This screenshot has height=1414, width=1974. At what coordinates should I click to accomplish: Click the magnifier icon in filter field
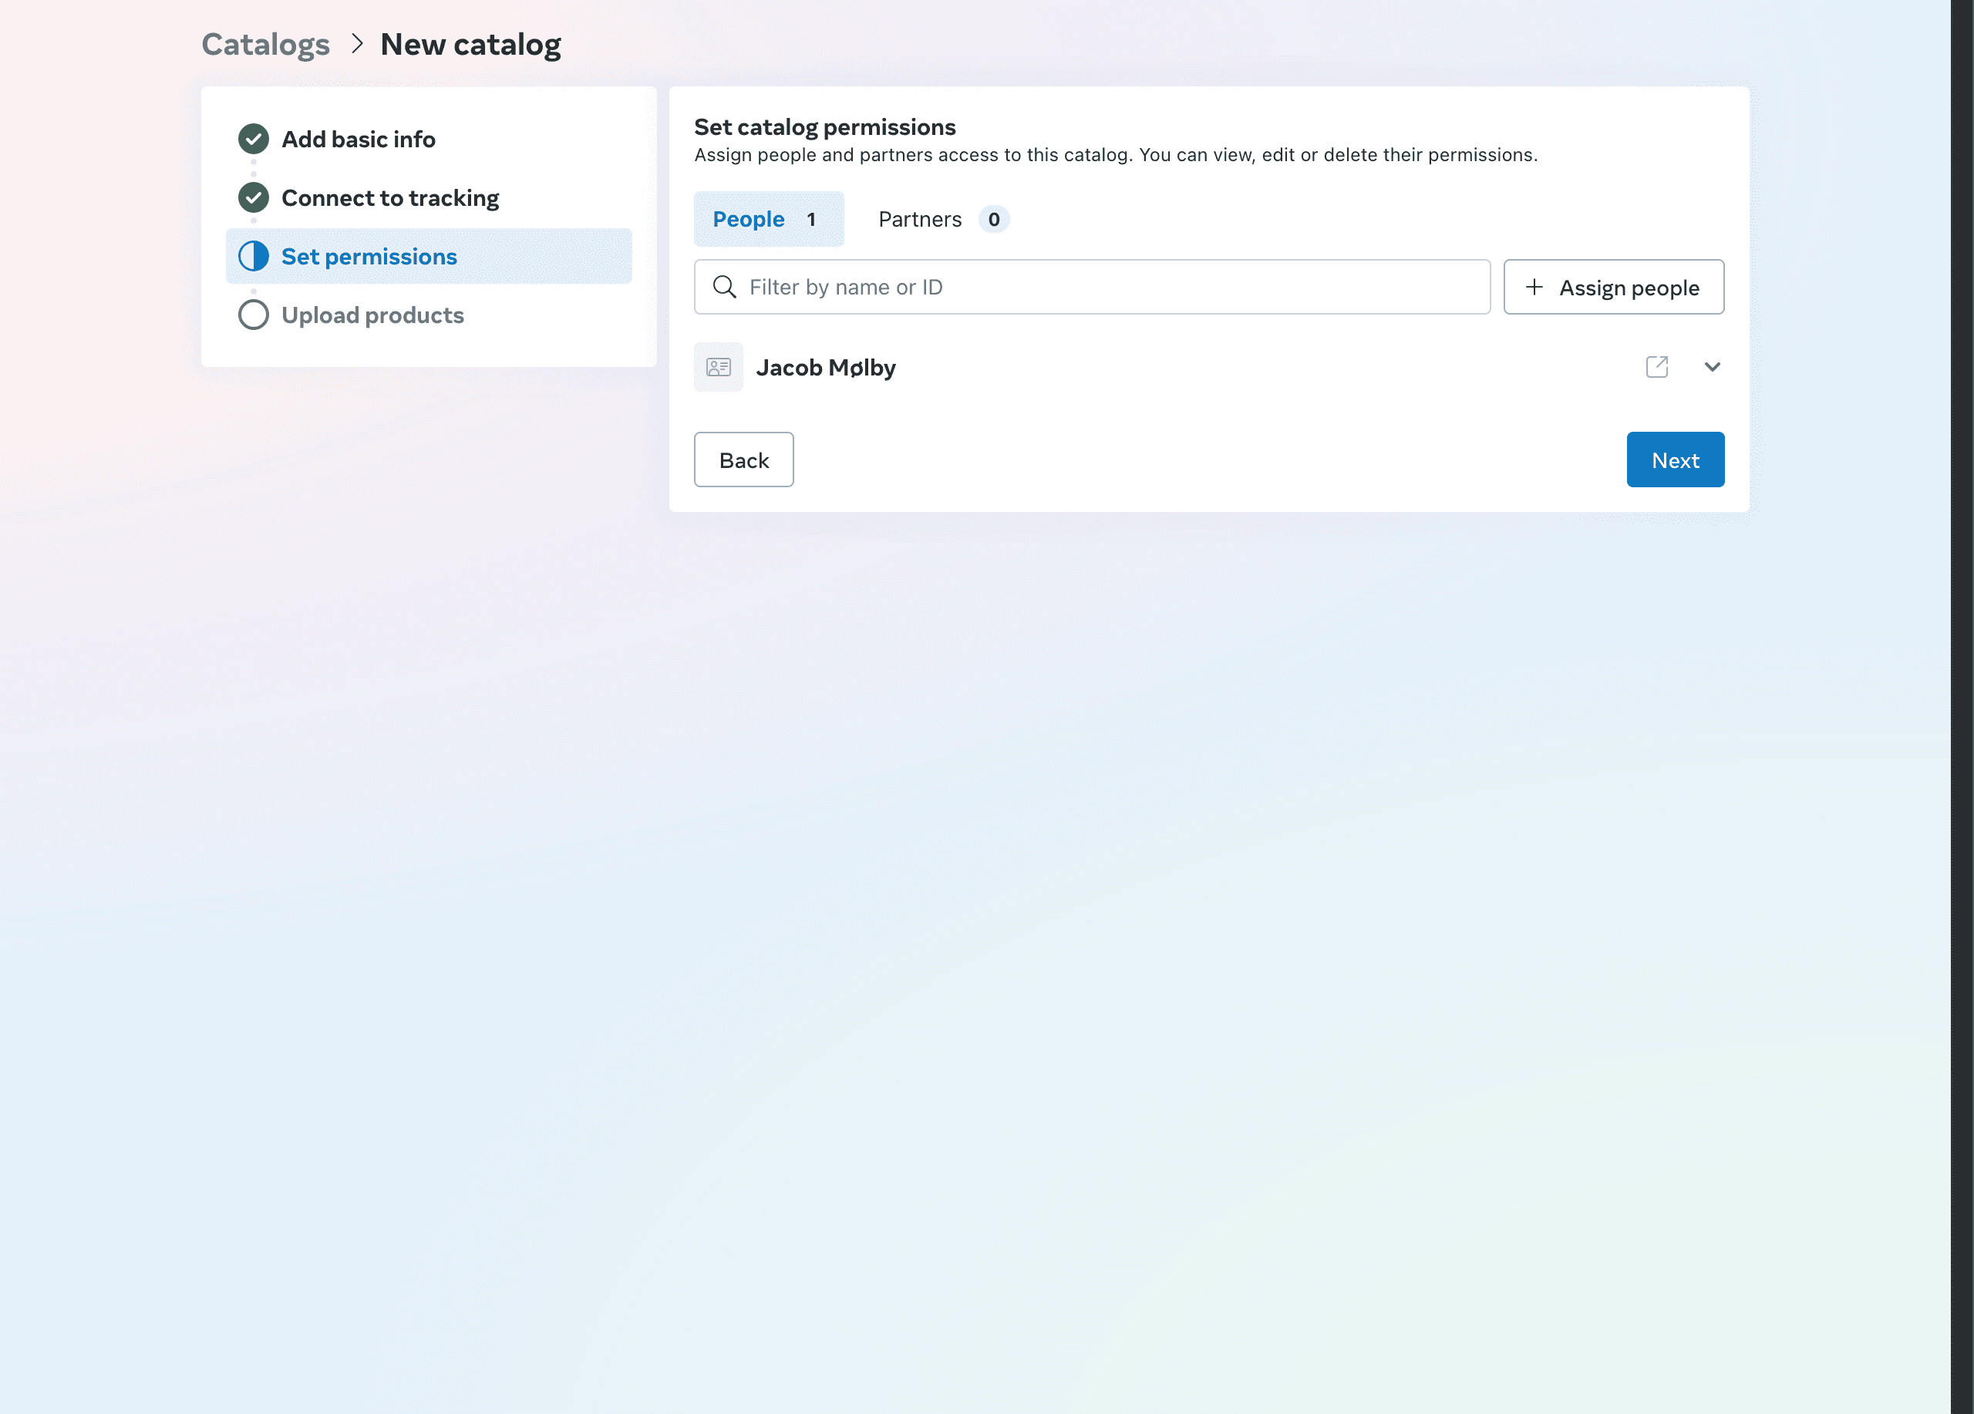[724, 287]
